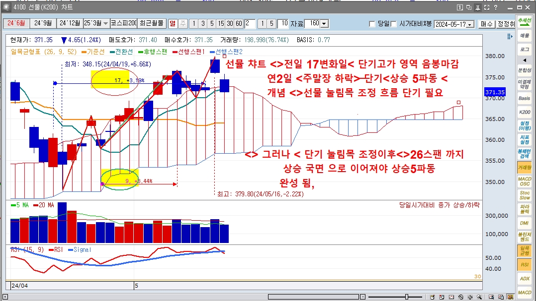Click the grid dots icon above the price axis

tap(510, 37)
